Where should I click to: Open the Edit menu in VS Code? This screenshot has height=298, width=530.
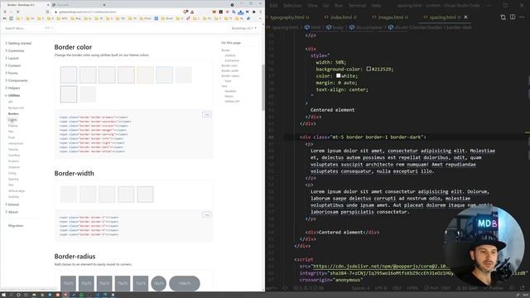click(273, 6)
